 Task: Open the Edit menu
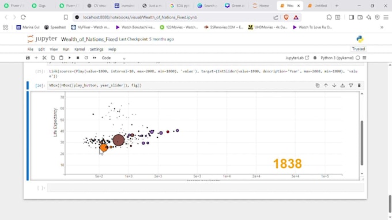pyautogui.click(x=42, y=49)
